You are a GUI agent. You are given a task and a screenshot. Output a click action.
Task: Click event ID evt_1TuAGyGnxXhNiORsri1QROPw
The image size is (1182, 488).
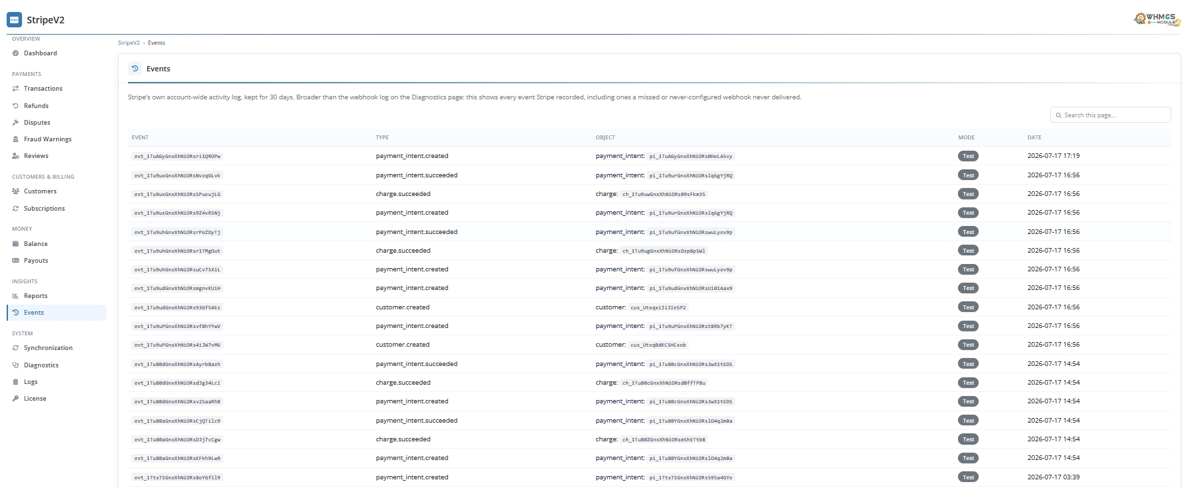coord(177,156)
